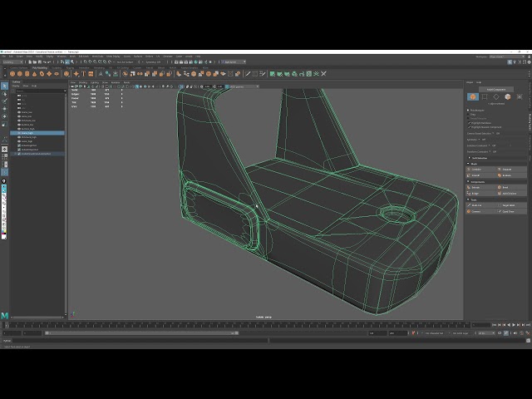This screenshot has width=532, height=399.
Task: Create a polygon torus from the shelf
Action: pyautogui.click(x=42, y=74)
